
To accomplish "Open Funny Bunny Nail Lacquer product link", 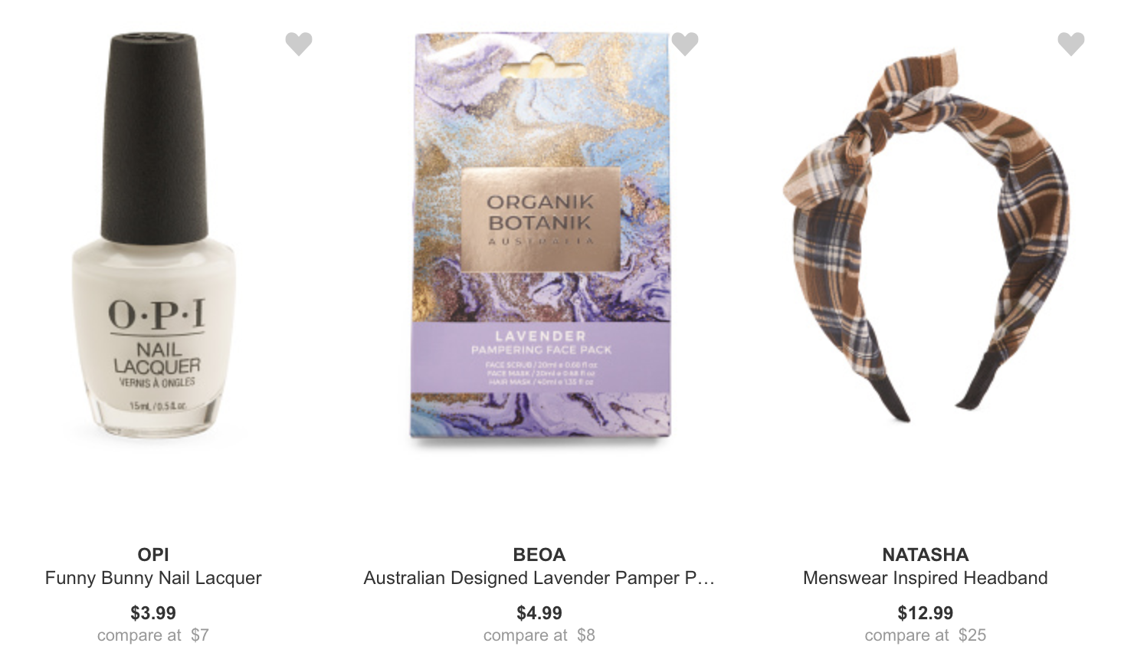I will click(153, 578).
